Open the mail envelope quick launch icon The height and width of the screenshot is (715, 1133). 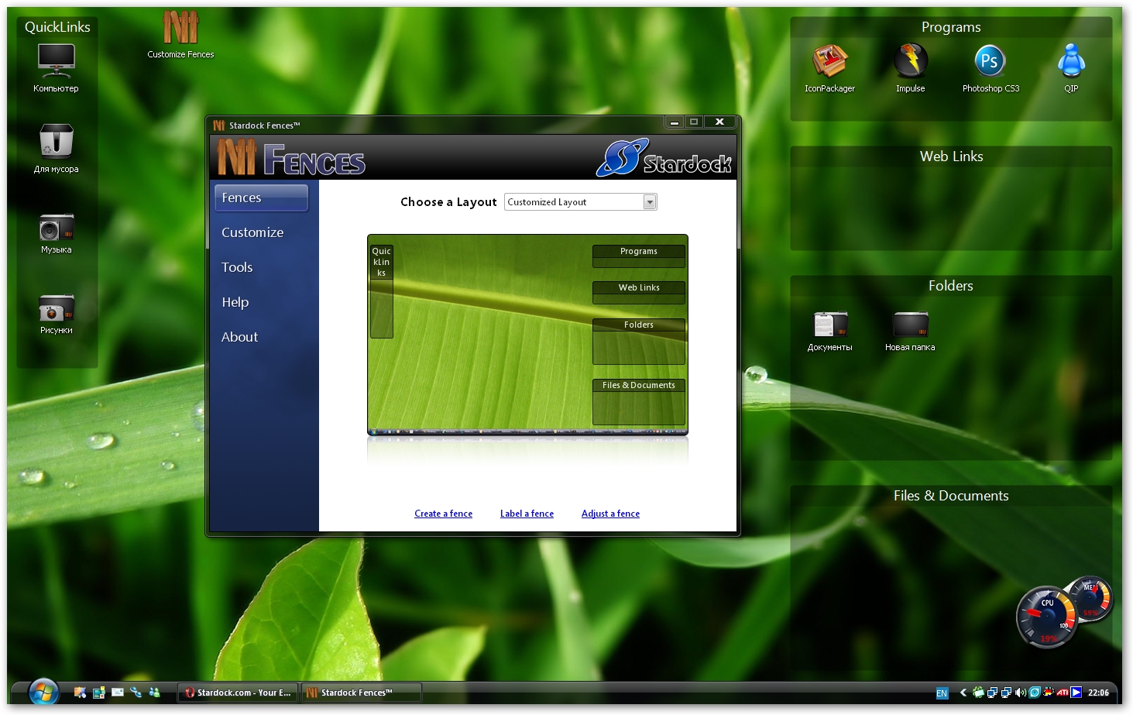117,693
